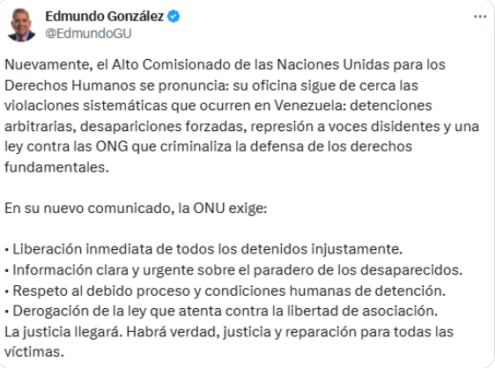The width and height of the screenshot is (495, 368).
Task: Click the 'Derogación de la ley' bullet
Action: (221, 311)
